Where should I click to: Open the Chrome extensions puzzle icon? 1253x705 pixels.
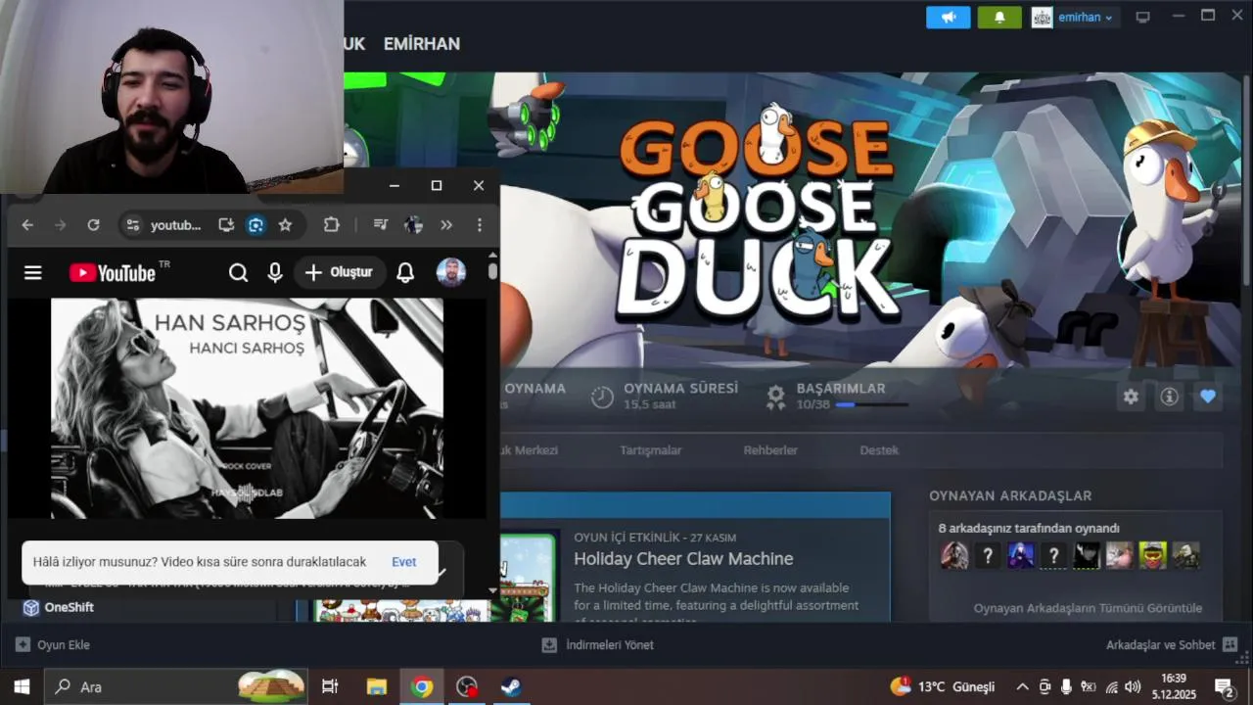pyautogui.click(x=332, y=225)
